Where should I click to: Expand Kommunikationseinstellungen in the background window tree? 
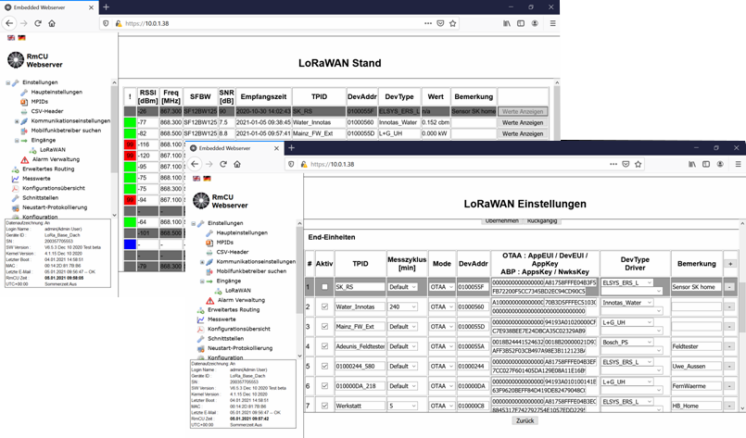coord(18,120)
